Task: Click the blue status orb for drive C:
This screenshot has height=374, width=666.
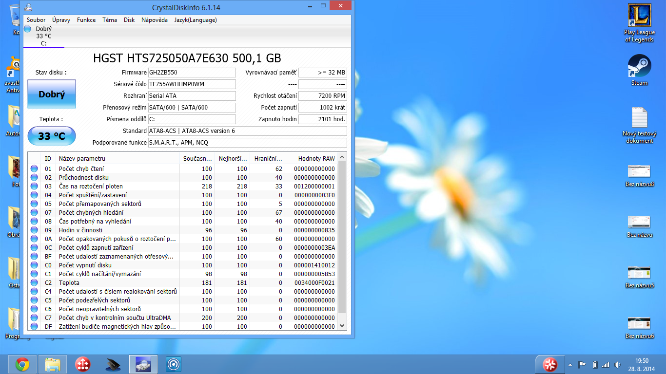Action: pyautogui.click(x=27, y=29)
